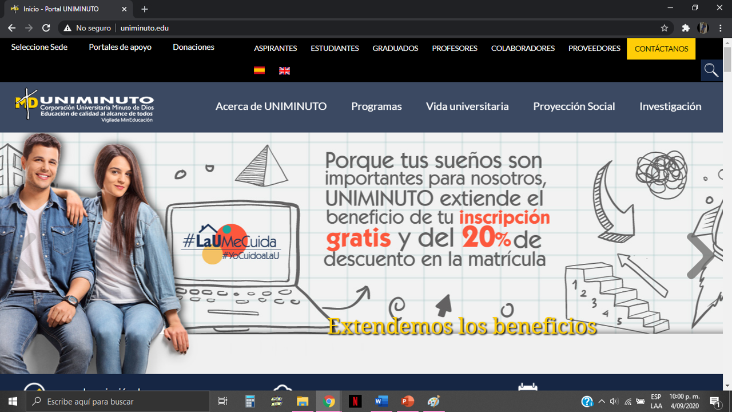Open Word from the taskbar

tap(381, 402)
